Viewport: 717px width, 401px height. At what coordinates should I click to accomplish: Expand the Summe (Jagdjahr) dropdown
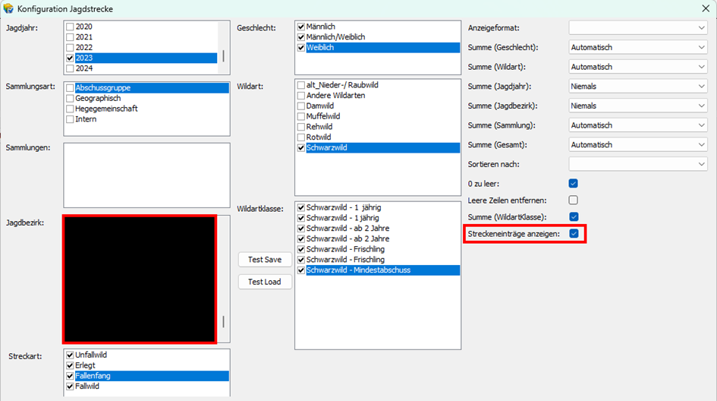[x=637, y=87]
